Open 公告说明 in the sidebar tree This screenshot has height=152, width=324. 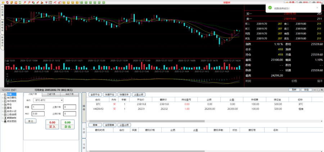[x=12, y=115]
